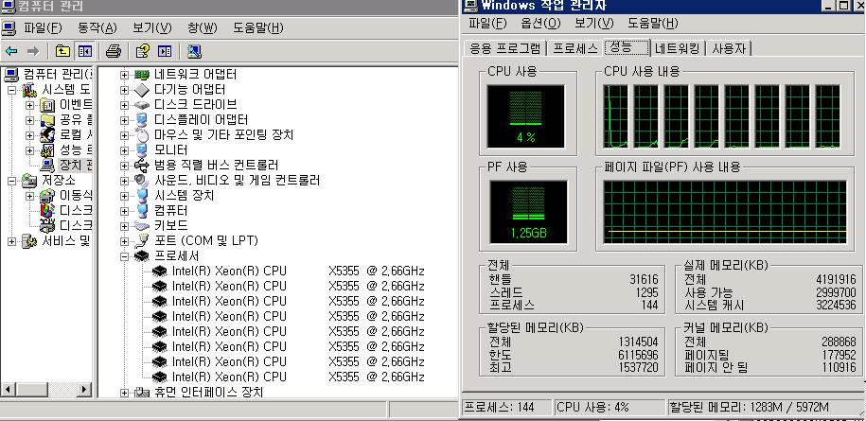Image resolution: width=866 pixels, height=421 pixels.
Task: Toggle the Show/Hide console tree icon
Action: 84,51
